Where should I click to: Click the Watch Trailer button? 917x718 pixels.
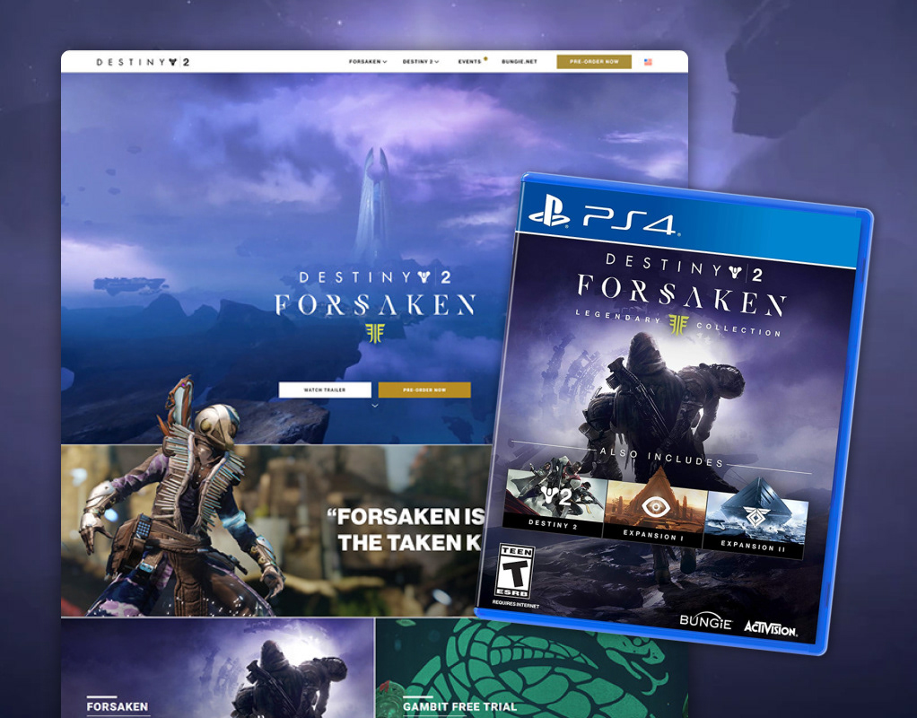point(325,390)
